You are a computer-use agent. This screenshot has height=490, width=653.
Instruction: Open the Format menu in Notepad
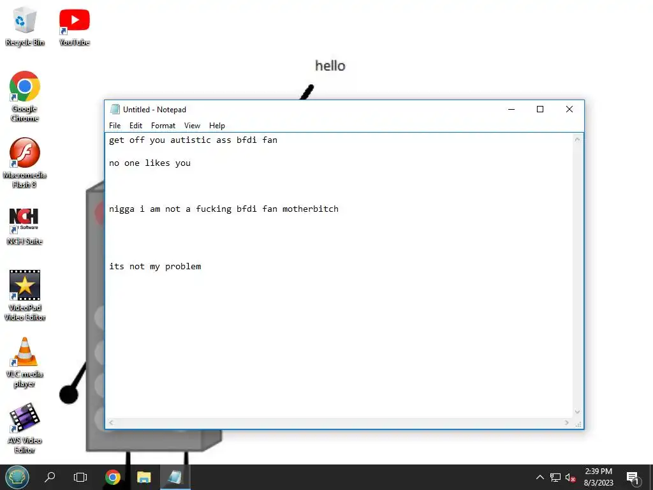(x=163, y=126)
